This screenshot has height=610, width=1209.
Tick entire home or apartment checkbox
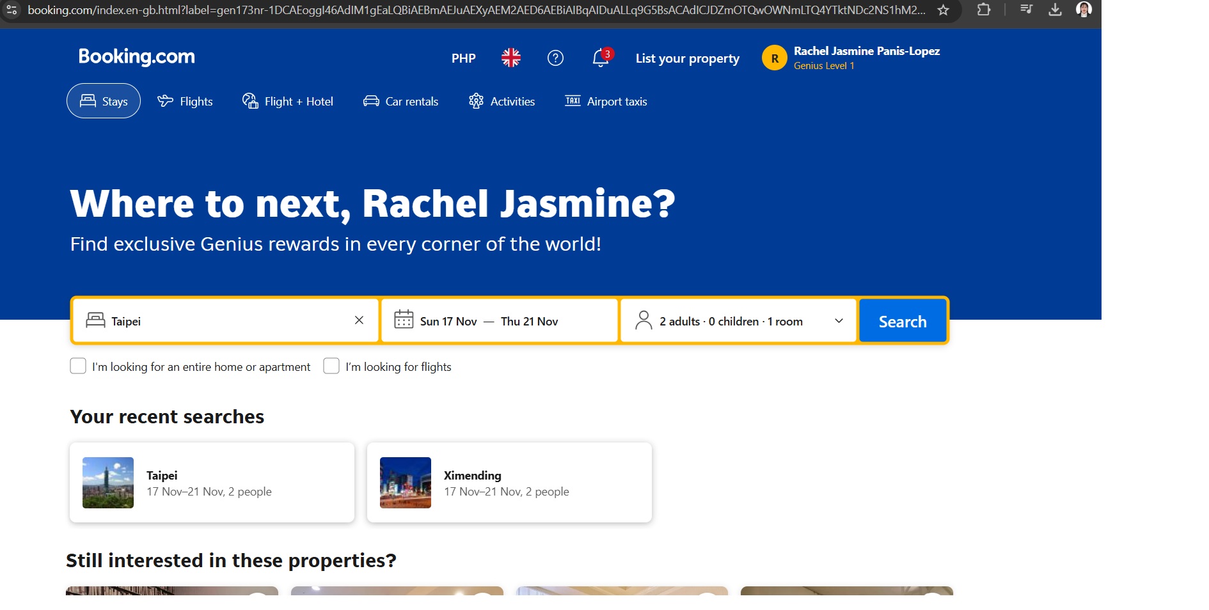(x=78, y=366)
